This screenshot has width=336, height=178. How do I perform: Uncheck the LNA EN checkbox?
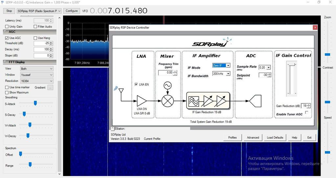(x=136, y=84)
